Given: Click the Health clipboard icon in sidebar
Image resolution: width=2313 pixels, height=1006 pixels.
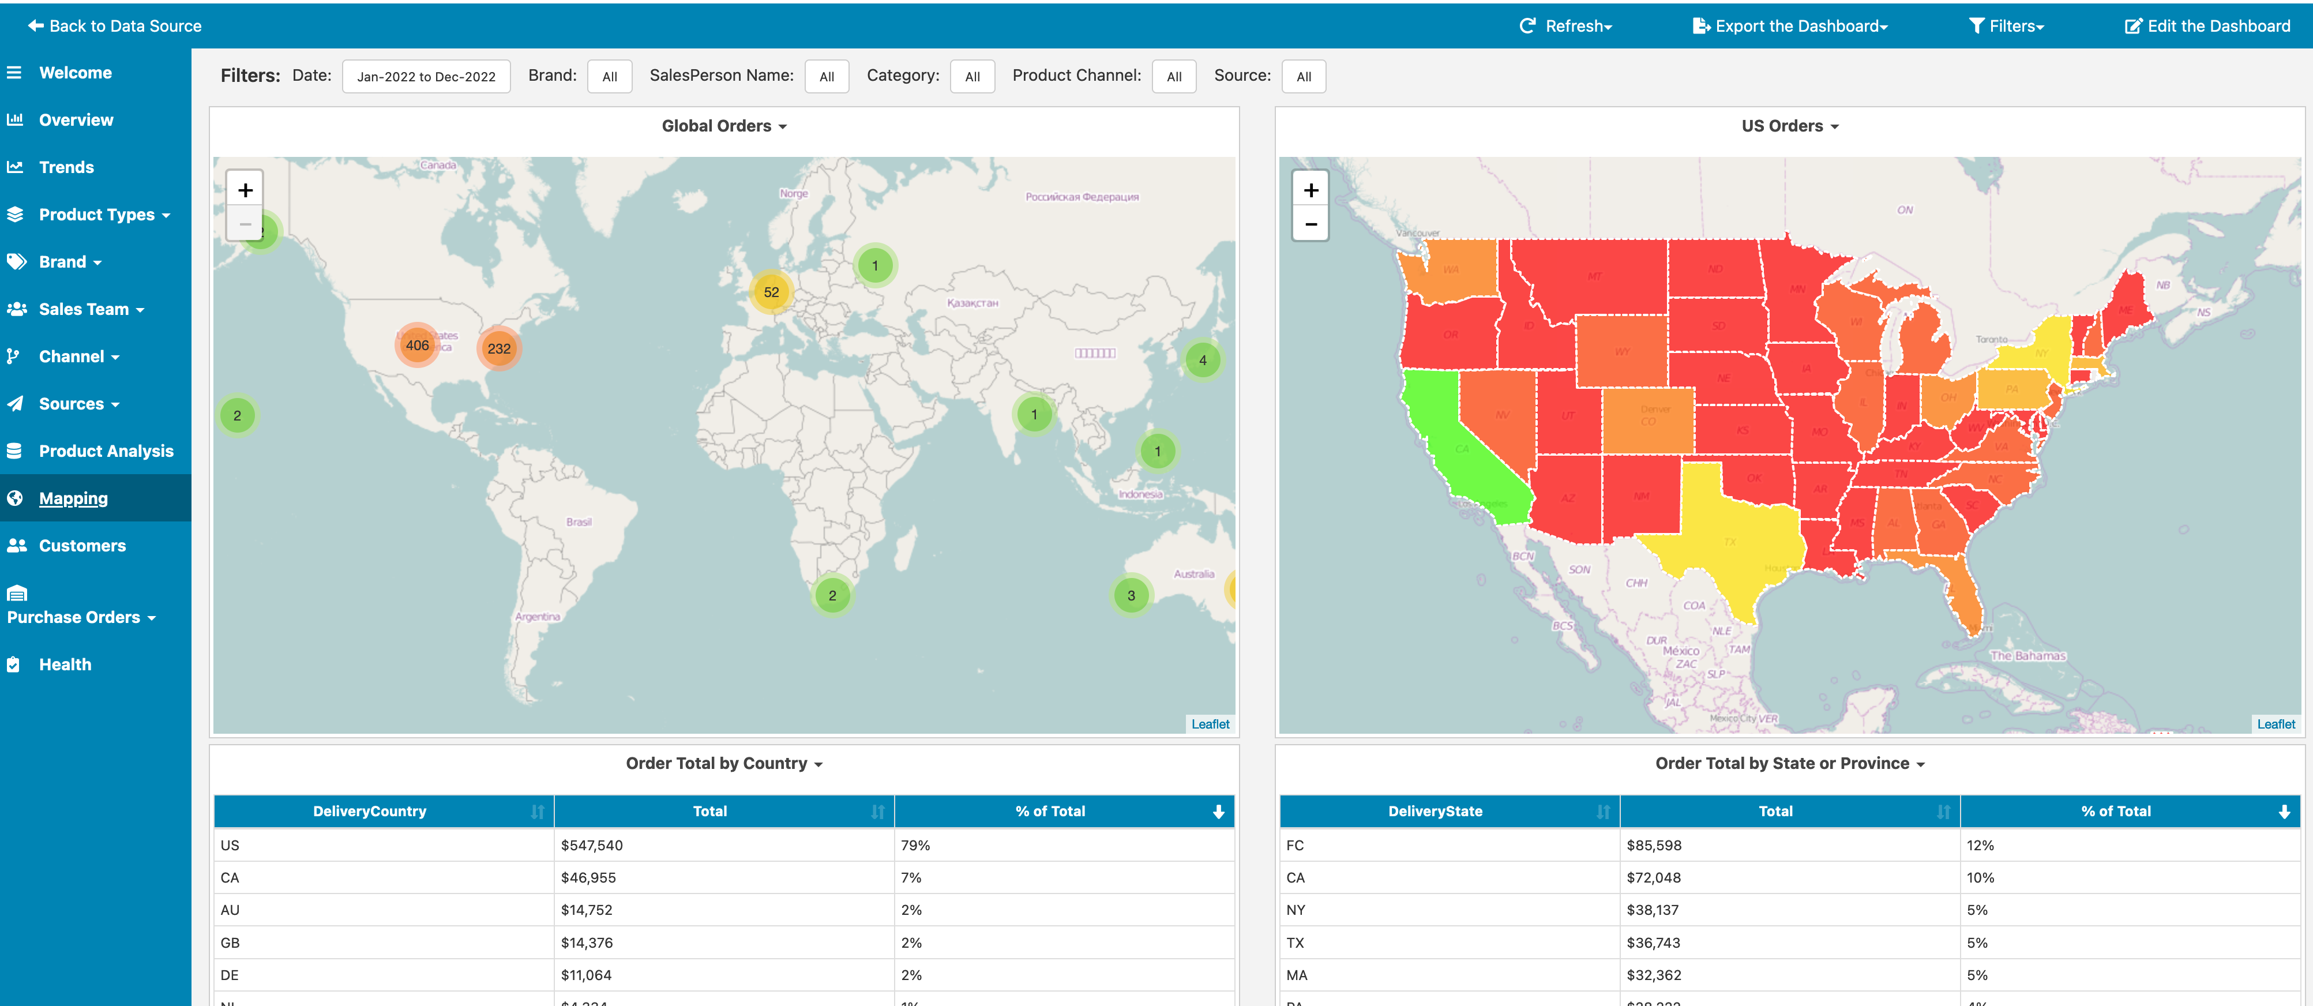Looking at the screenshot, I should (13, 665).
